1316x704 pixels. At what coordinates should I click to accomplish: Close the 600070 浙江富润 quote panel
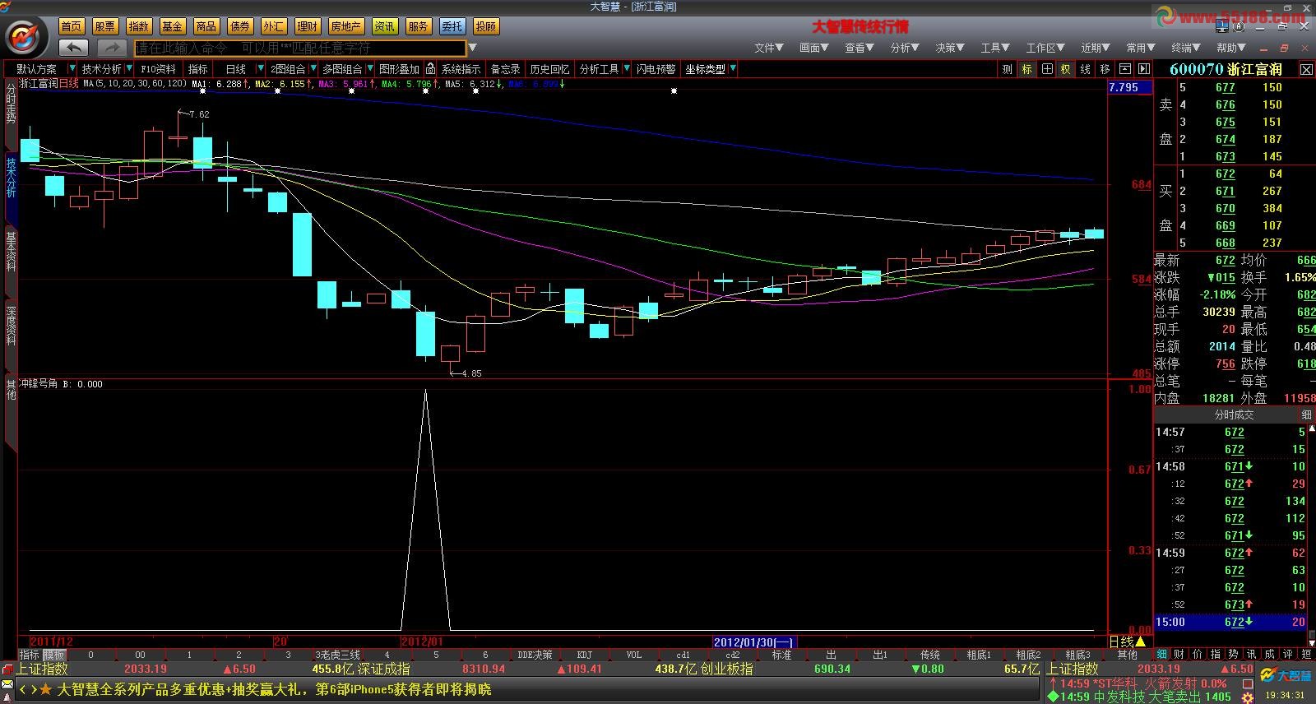(x=1306, y=69)
